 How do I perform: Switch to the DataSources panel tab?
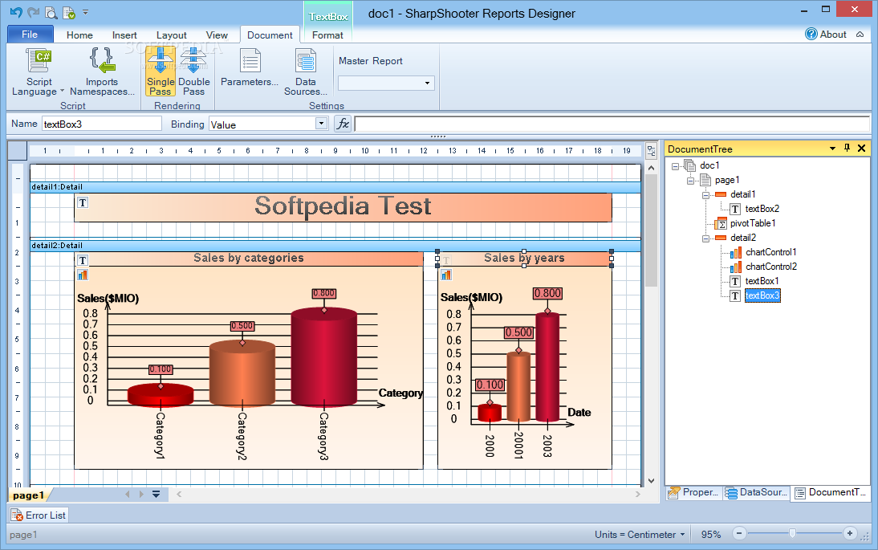pyautogui.click(x=757, y=492)
